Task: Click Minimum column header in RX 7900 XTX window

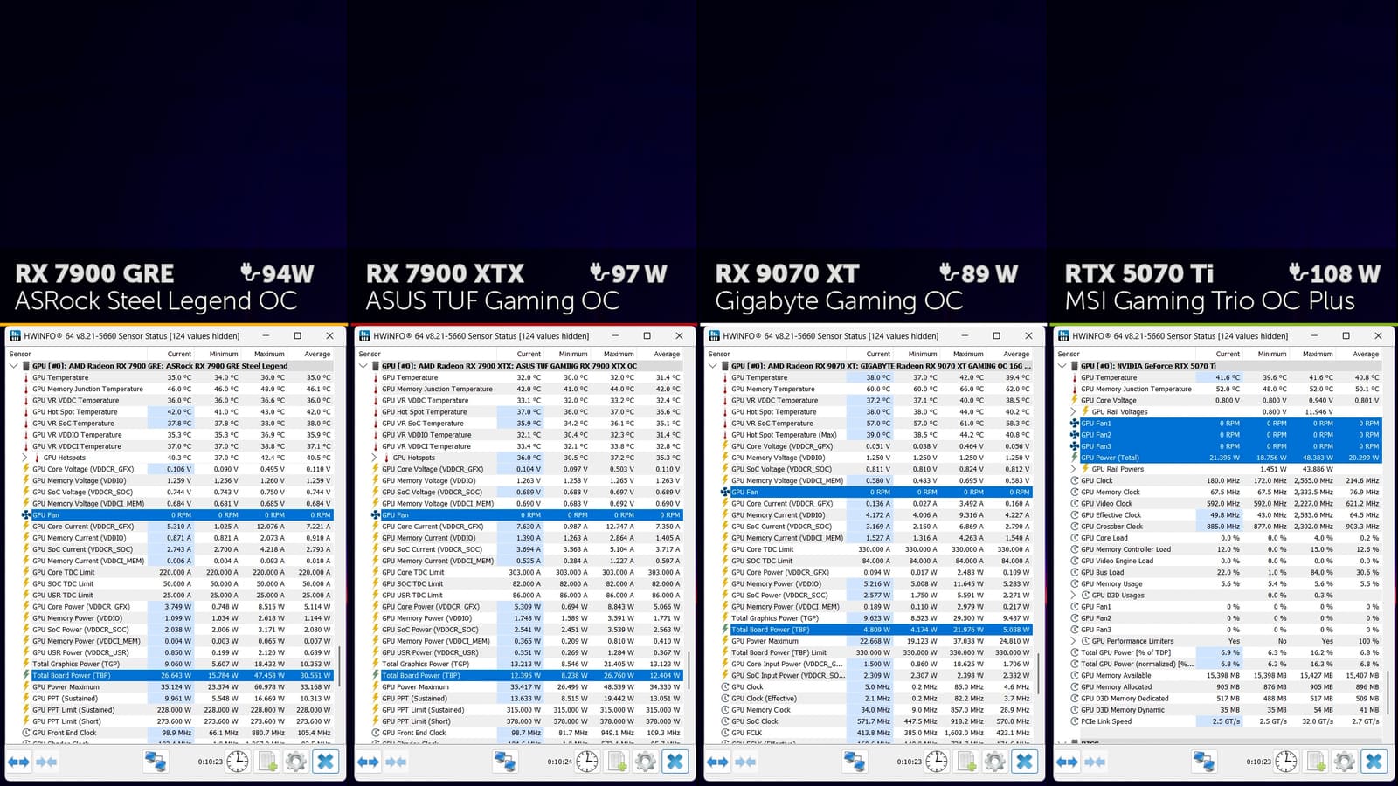Action: [x=573, y=354]
